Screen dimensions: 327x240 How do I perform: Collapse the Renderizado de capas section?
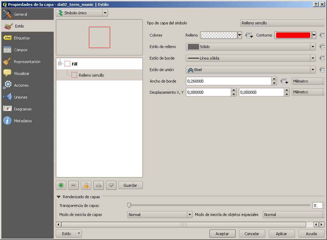[59, 197]
